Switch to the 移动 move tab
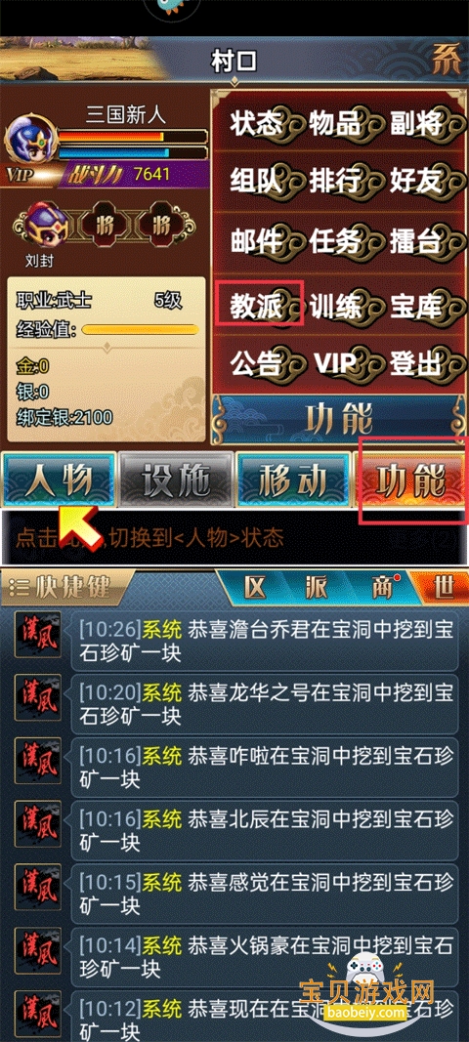This screenshot has height=1042, width=469. click(x=293, y=479)
